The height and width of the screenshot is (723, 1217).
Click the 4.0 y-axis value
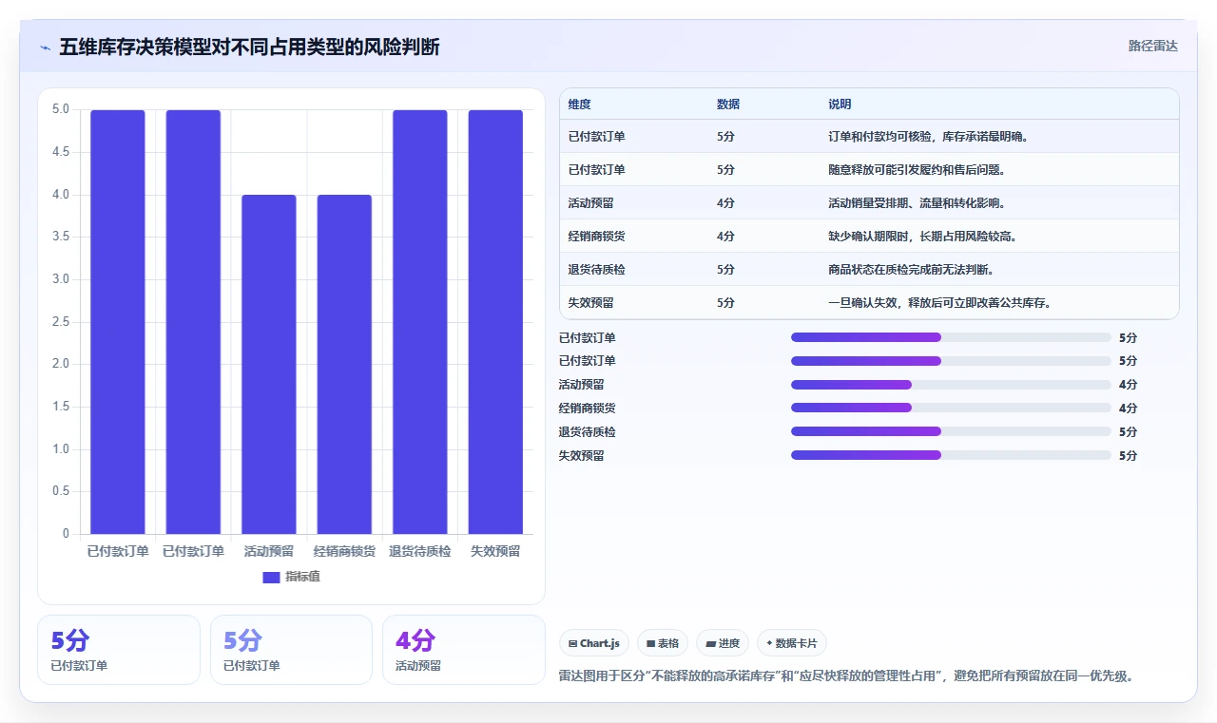[x=61, y=195]
